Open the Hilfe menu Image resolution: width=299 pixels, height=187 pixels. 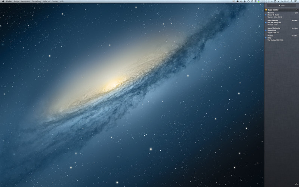[x=62, y=1]
